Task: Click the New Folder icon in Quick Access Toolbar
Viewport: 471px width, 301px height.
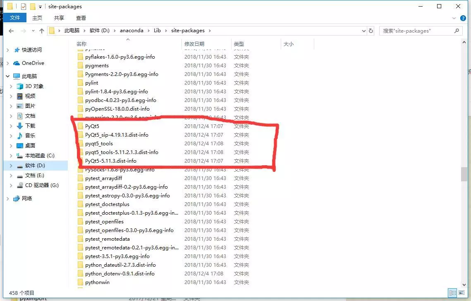Action: (x=33, y=6)
